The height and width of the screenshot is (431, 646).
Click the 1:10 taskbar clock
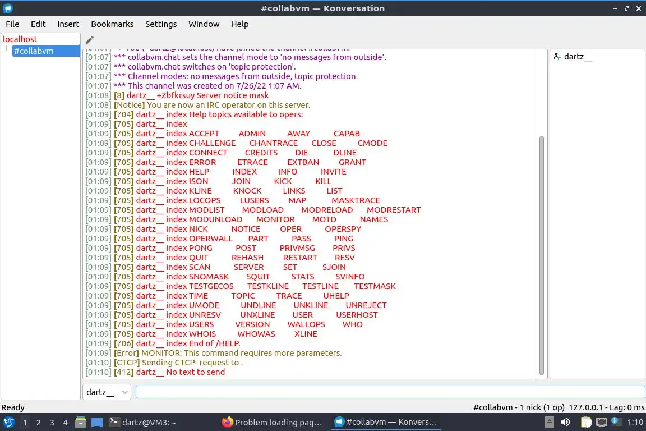point(635,423)
